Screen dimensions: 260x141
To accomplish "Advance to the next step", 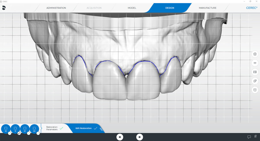I will pyautogui.click(x=139, y=137).
